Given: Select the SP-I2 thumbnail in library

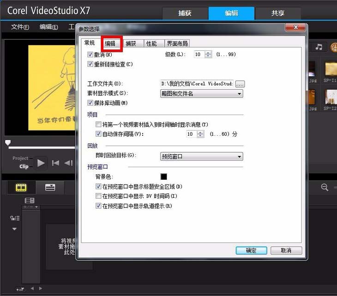Looking at the screenshot, I should pyautogui.click(x=331, y=97).
